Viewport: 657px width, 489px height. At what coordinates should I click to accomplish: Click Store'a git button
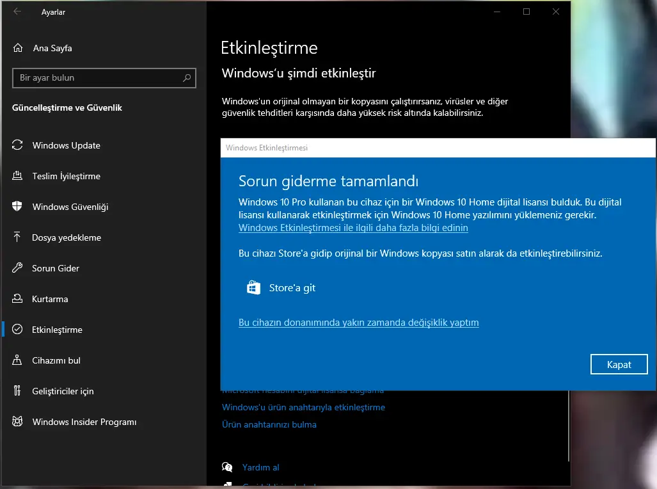point(281,287)
